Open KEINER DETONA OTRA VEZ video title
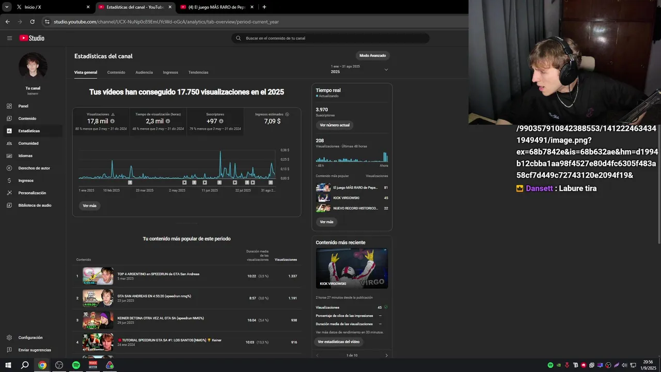Image resolution: width=661 pixels, height=372 pixels. tap(161, 318)
